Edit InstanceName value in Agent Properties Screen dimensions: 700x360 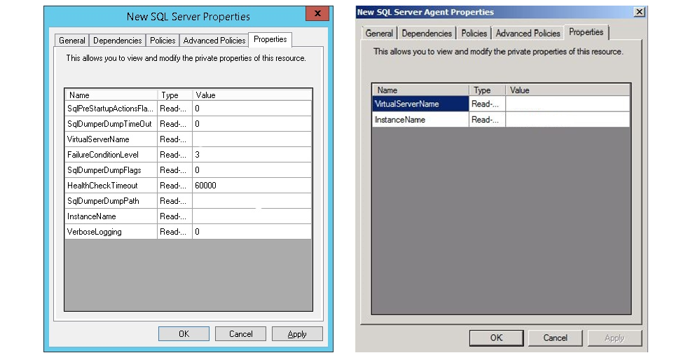click(x=568, y=120)
